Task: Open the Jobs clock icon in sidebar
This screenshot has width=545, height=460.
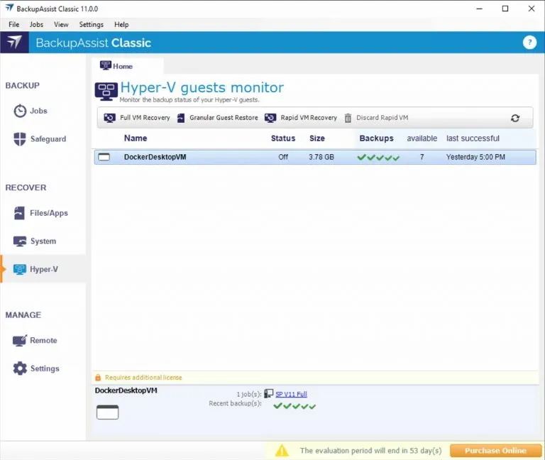Action: 20,111
